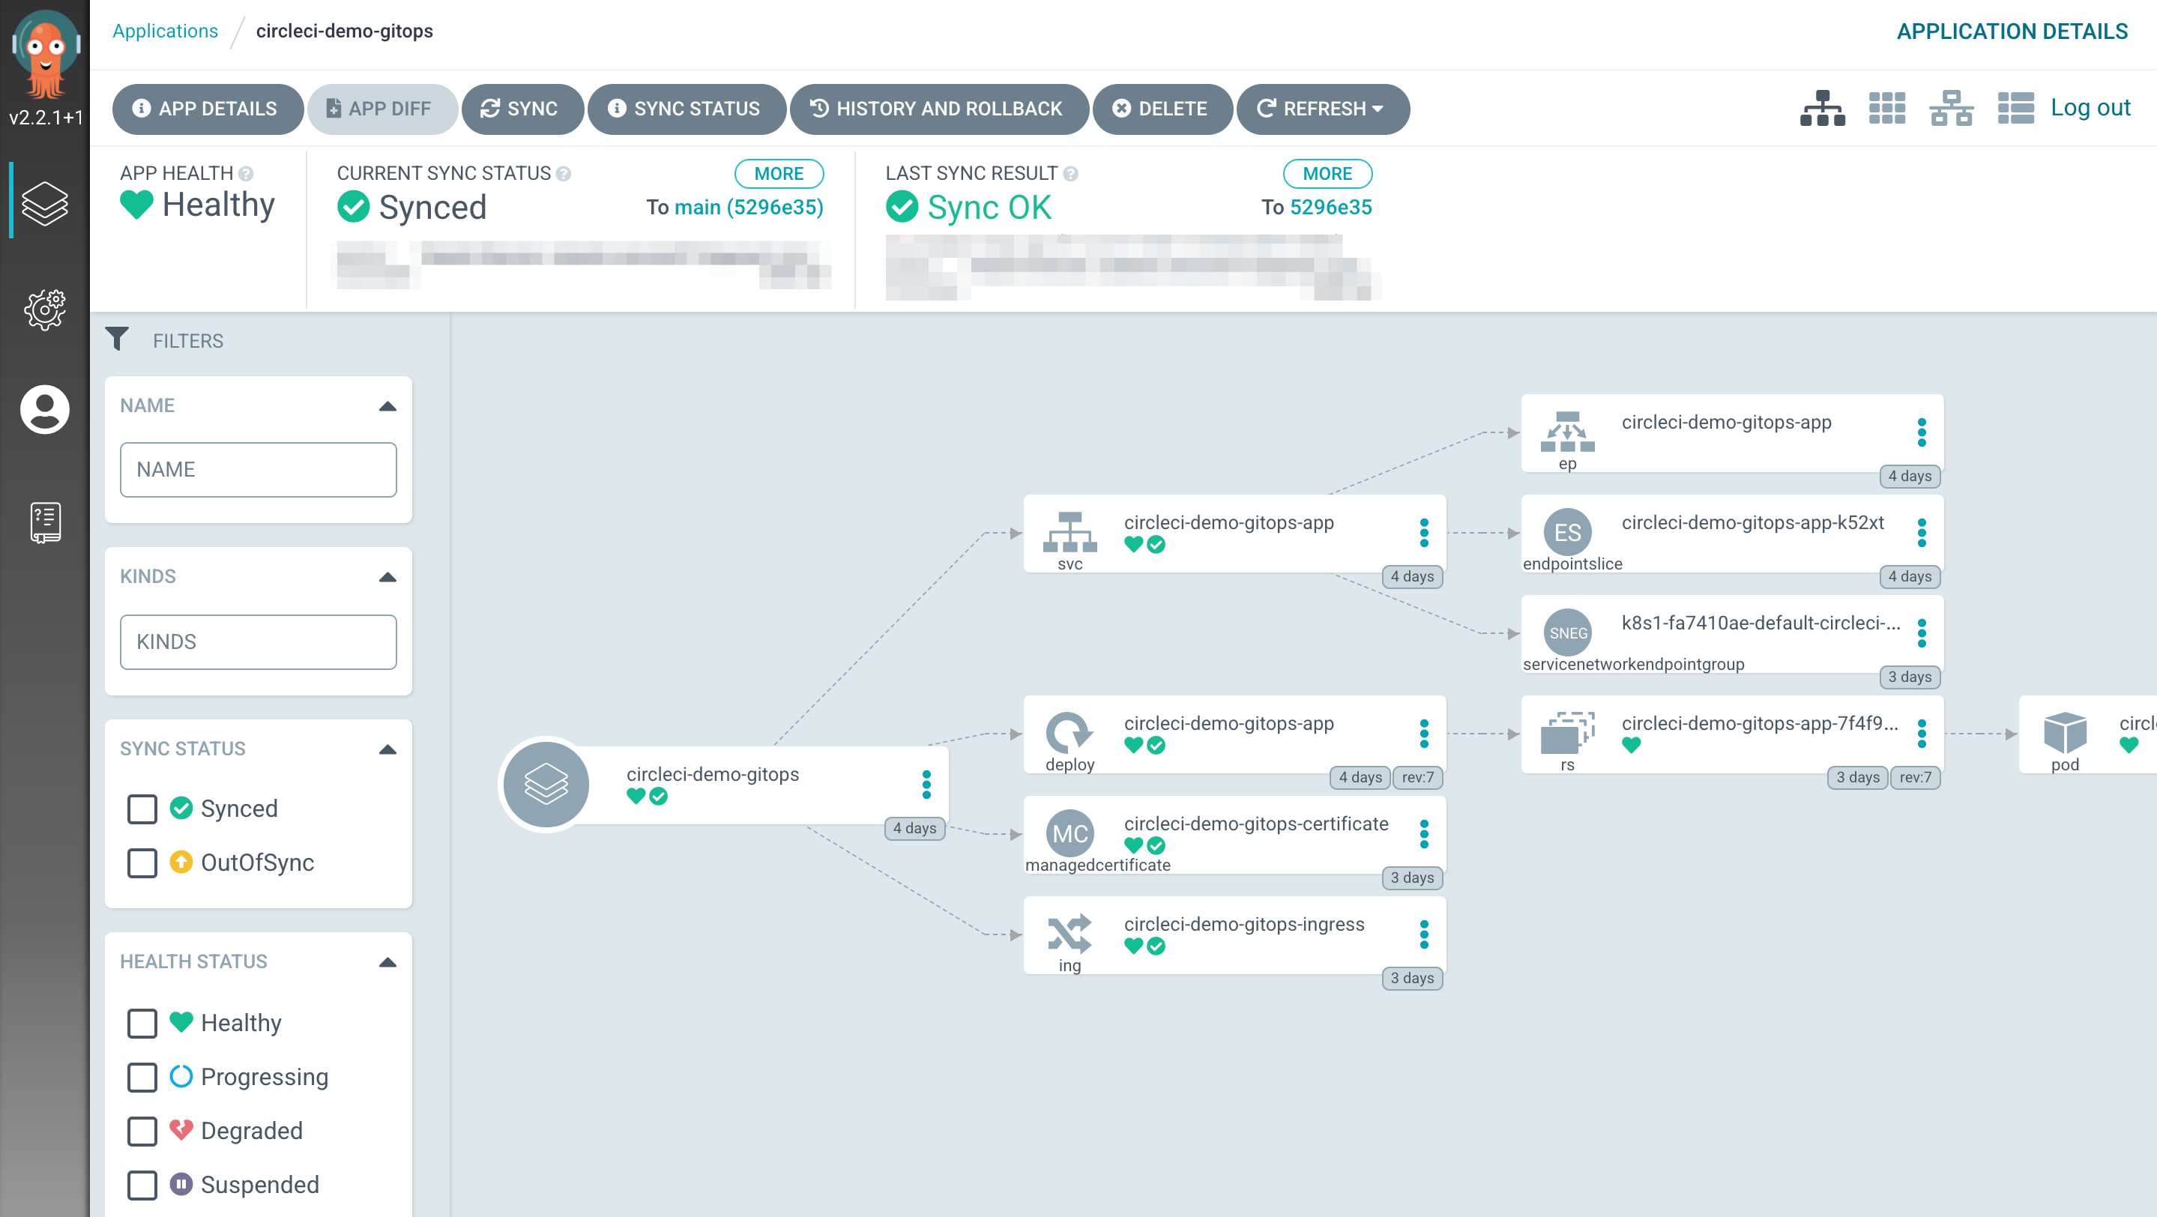Open kebab menu on k8s1-fa7410ae node

pos(1922,632)
